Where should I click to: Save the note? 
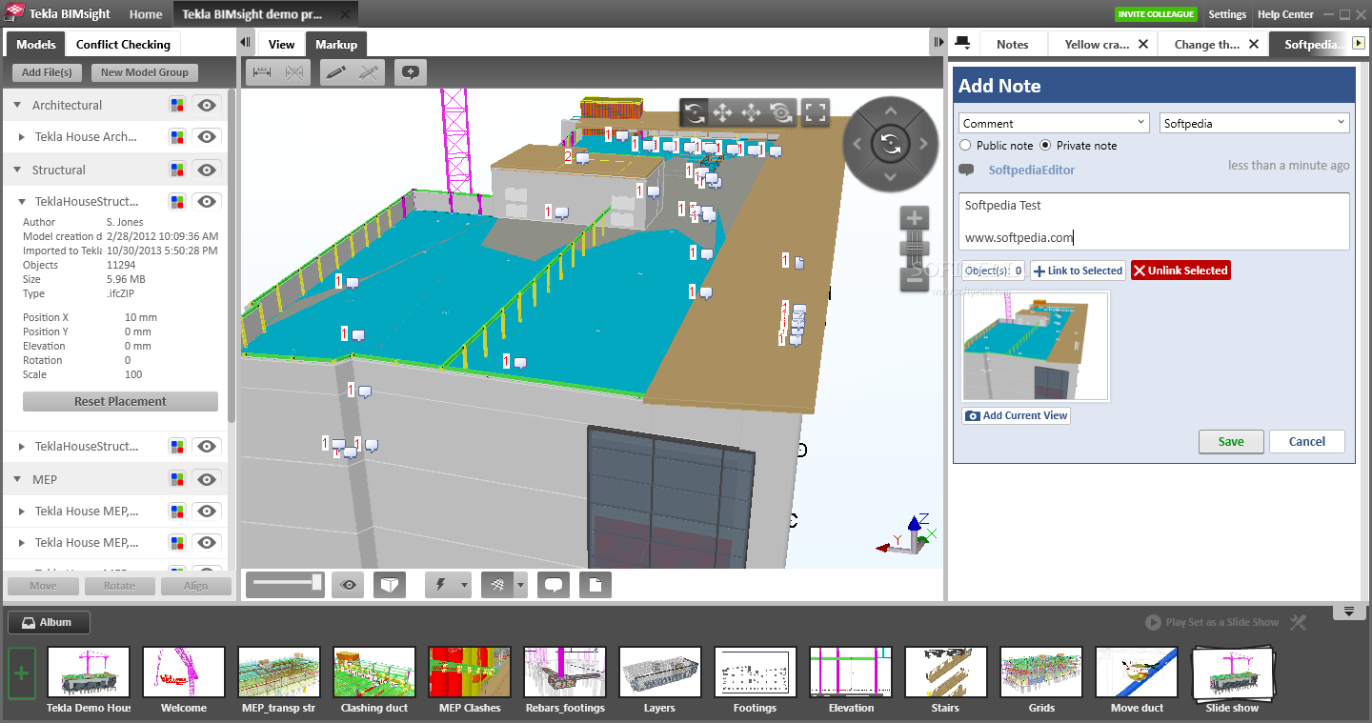tap(1231, 441)
